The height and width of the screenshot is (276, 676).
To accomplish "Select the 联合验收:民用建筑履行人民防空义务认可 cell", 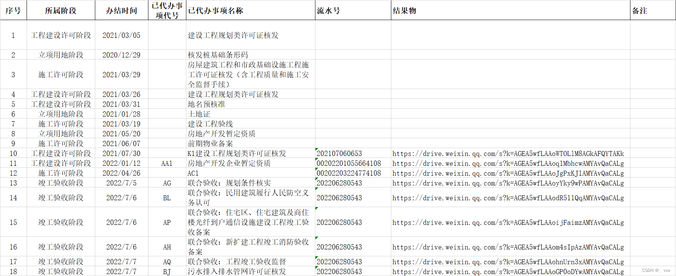I will click(x=251, y=197).
